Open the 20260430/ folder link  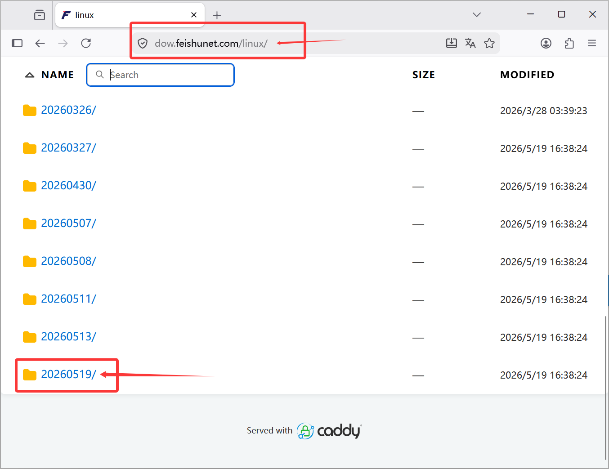(x=68, y=186)
